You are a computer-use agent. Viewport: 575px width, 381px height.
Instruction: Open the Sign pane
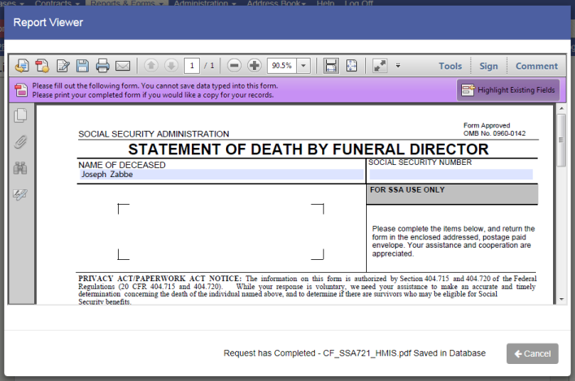[489, 66]
